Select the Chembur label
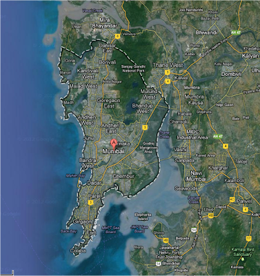Image resolution: width=260 pixels, height=276 pixels. [x=123, y=176]
